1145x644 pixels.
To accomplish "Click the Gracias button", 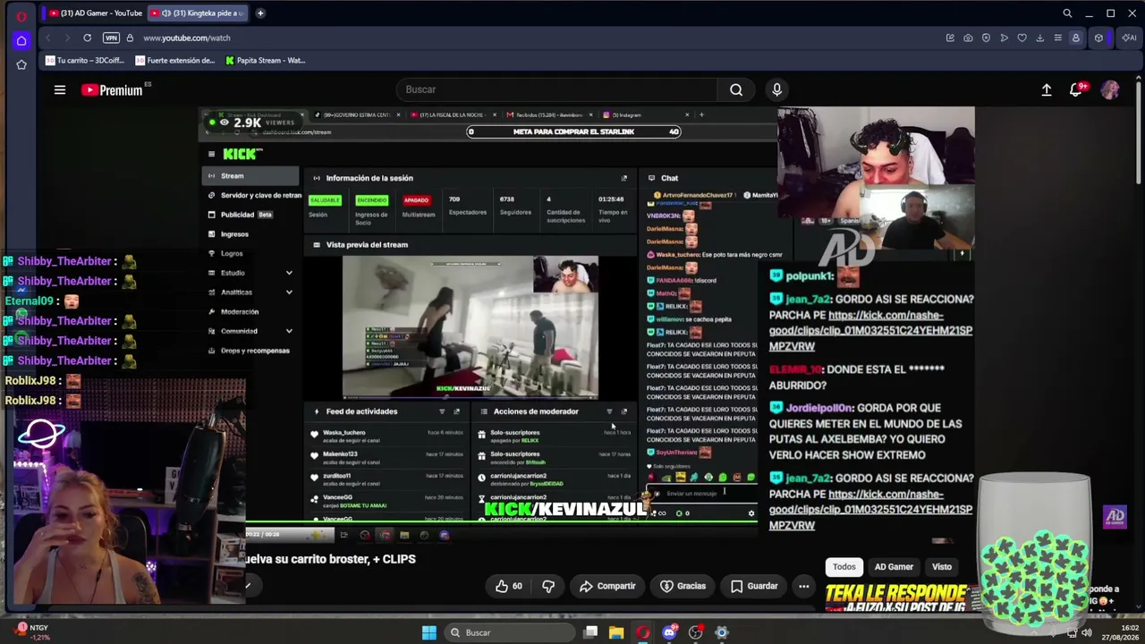I will point(683,586).
